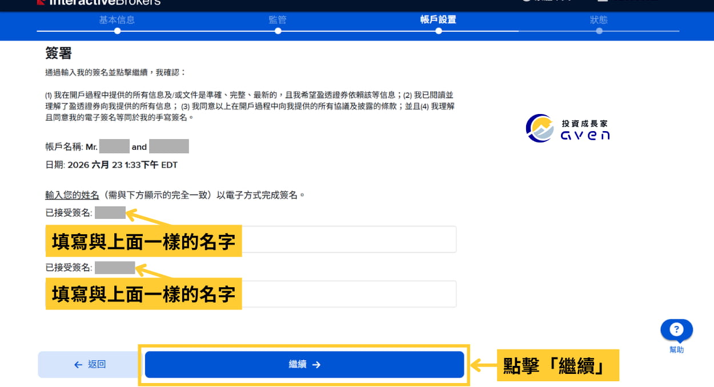
Task: Click the paragraph starting (1) 我在開戶過程中提供
Action: 250,106
